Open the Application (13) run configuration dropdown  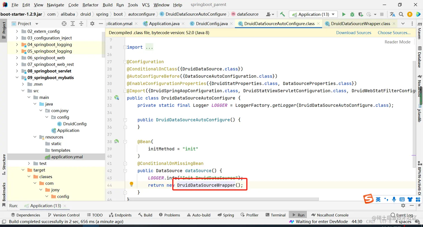coord(313,14)
